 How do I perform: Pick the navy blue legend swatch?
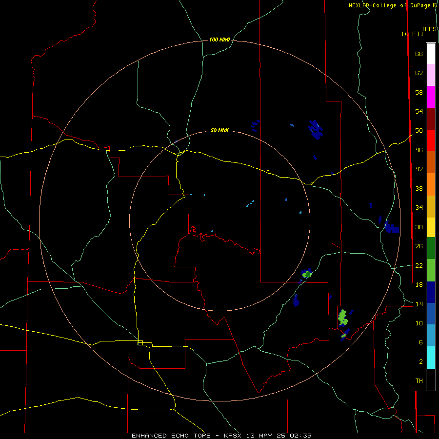431,292
